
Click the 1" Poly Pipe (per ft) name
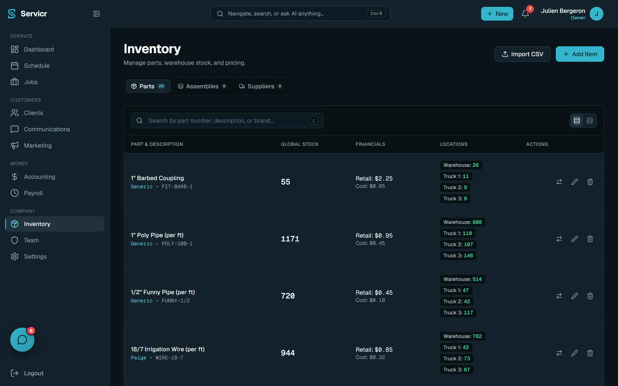tap(157, 235)
